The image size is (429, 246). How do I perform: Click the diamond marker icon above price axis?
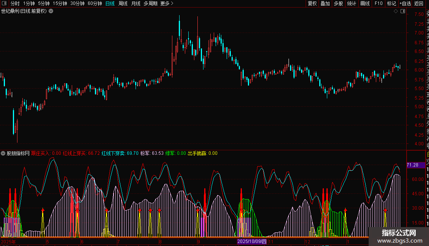point(396,11)
